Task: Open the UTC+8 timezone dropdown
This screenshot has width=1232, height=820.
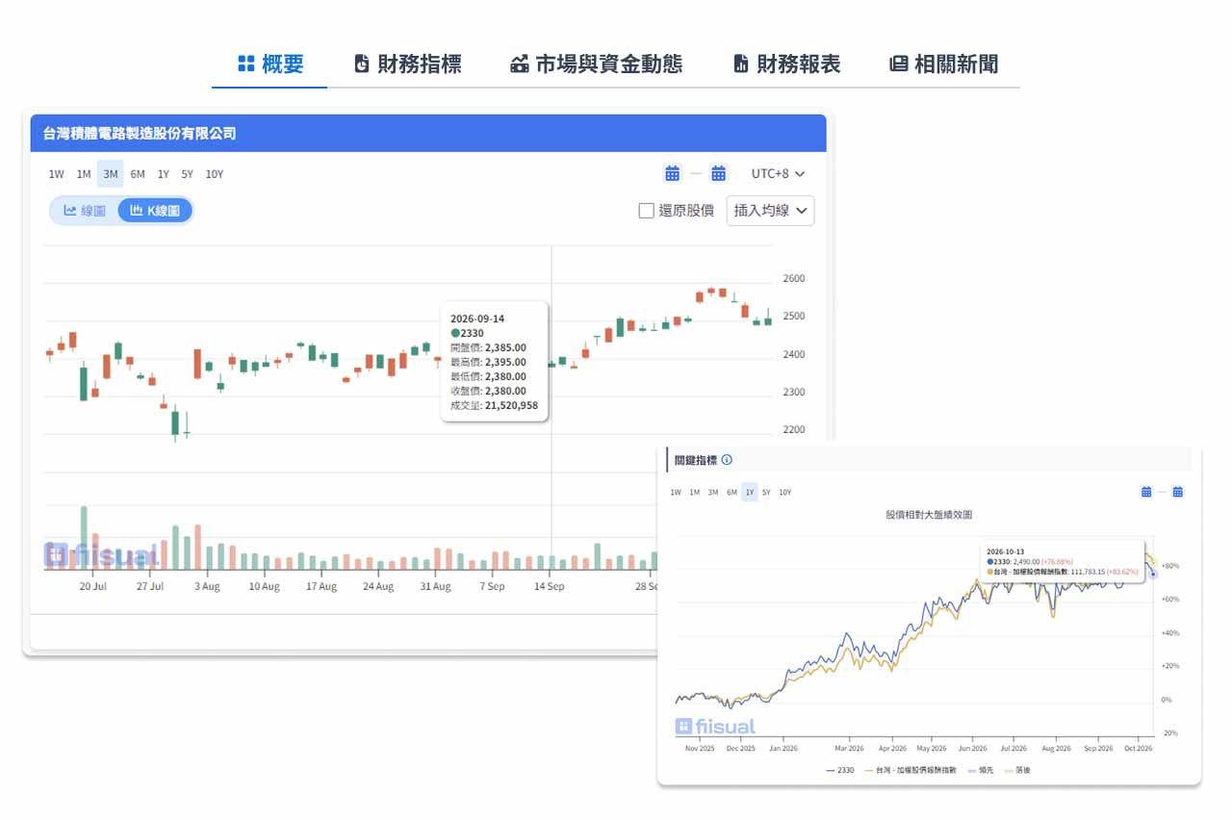Action: tap(779, 174)
